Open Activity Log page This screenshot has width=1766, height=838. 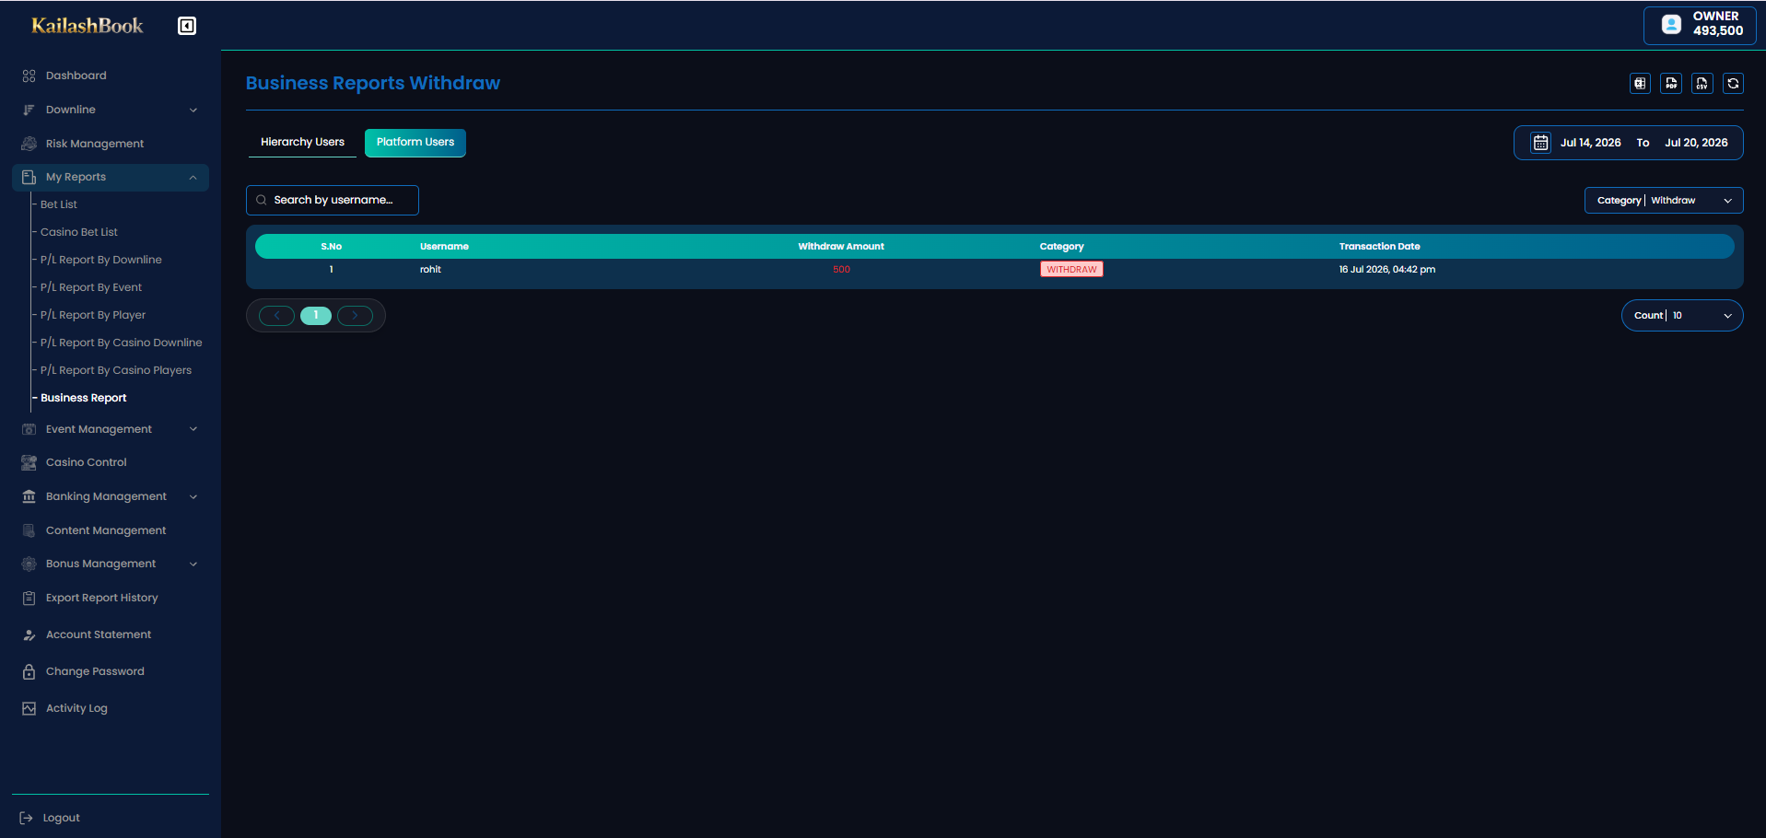point(76,708)
